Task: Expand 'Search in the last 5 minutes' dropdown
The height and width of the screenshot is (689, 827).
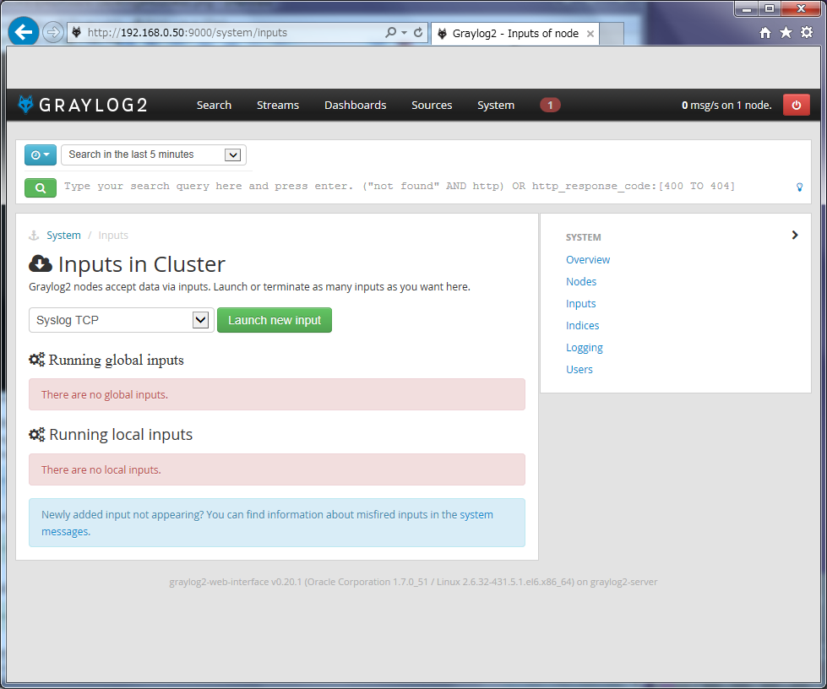Action: click(154, 155)
